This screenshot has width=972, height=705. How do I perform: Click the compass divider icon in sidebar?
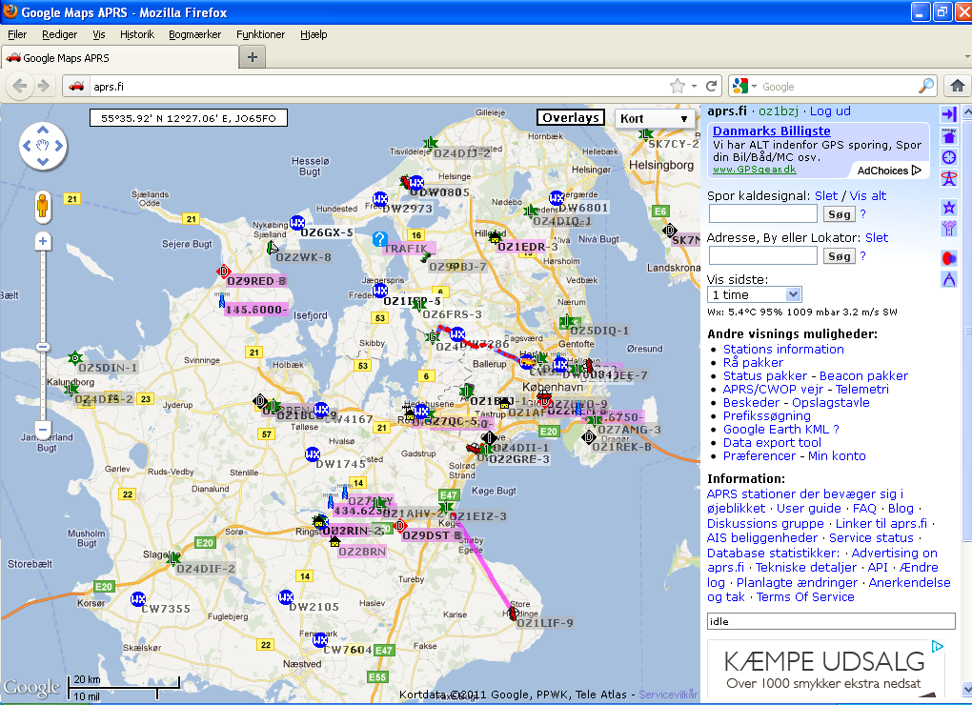(948, 279)
